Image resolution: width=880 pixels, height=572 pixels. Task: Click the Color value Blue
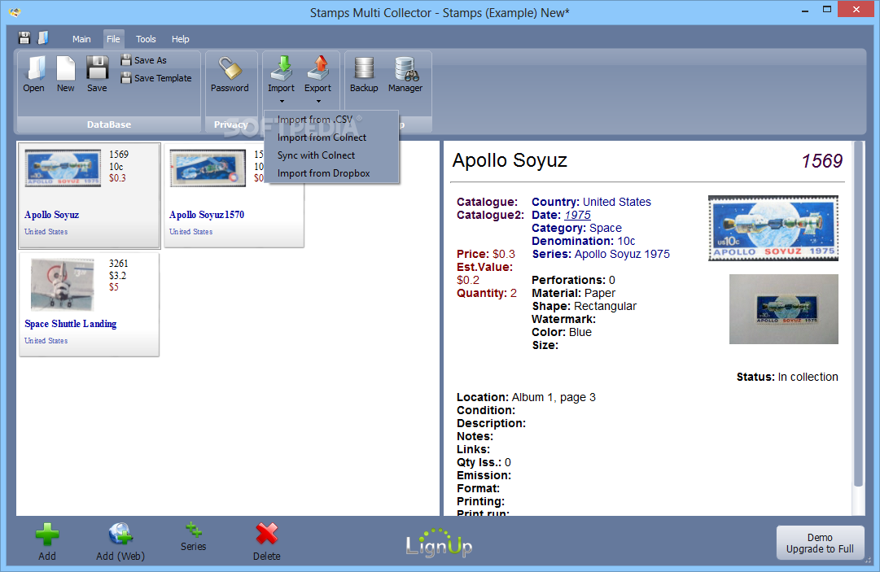(x=580, y=332)
